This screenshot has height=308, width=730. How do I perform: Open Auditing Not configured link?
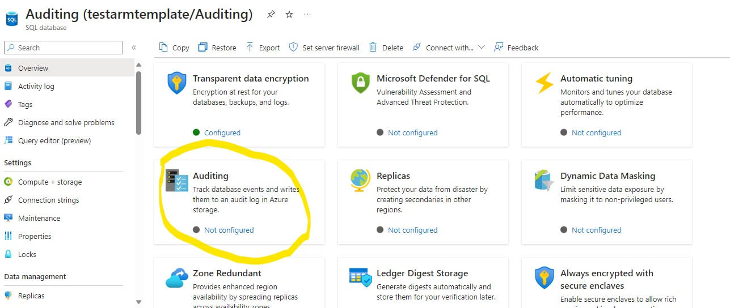point(229,230)
